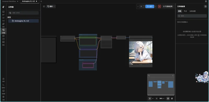
Task: Open the user account icon at top right
Action: click(x=206, y=1)
